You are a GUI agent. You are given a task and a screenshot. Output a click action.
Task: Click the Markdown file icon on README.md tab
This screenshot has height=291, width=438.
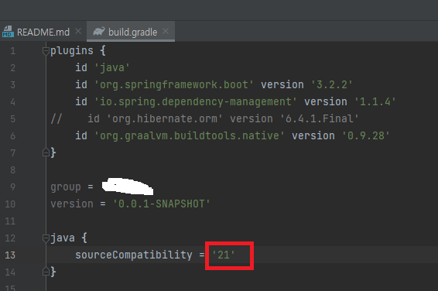(x=8, y=31)
